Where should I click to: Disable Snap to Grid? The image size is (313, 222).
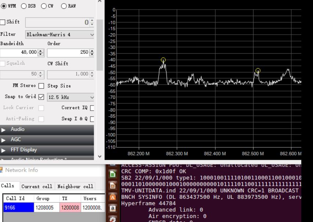(41, 97)
